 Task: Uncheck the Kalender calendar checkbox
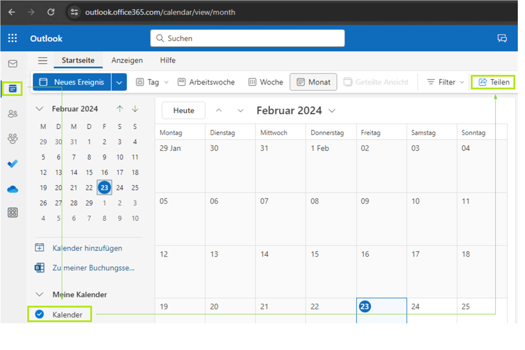coord(39,314)
